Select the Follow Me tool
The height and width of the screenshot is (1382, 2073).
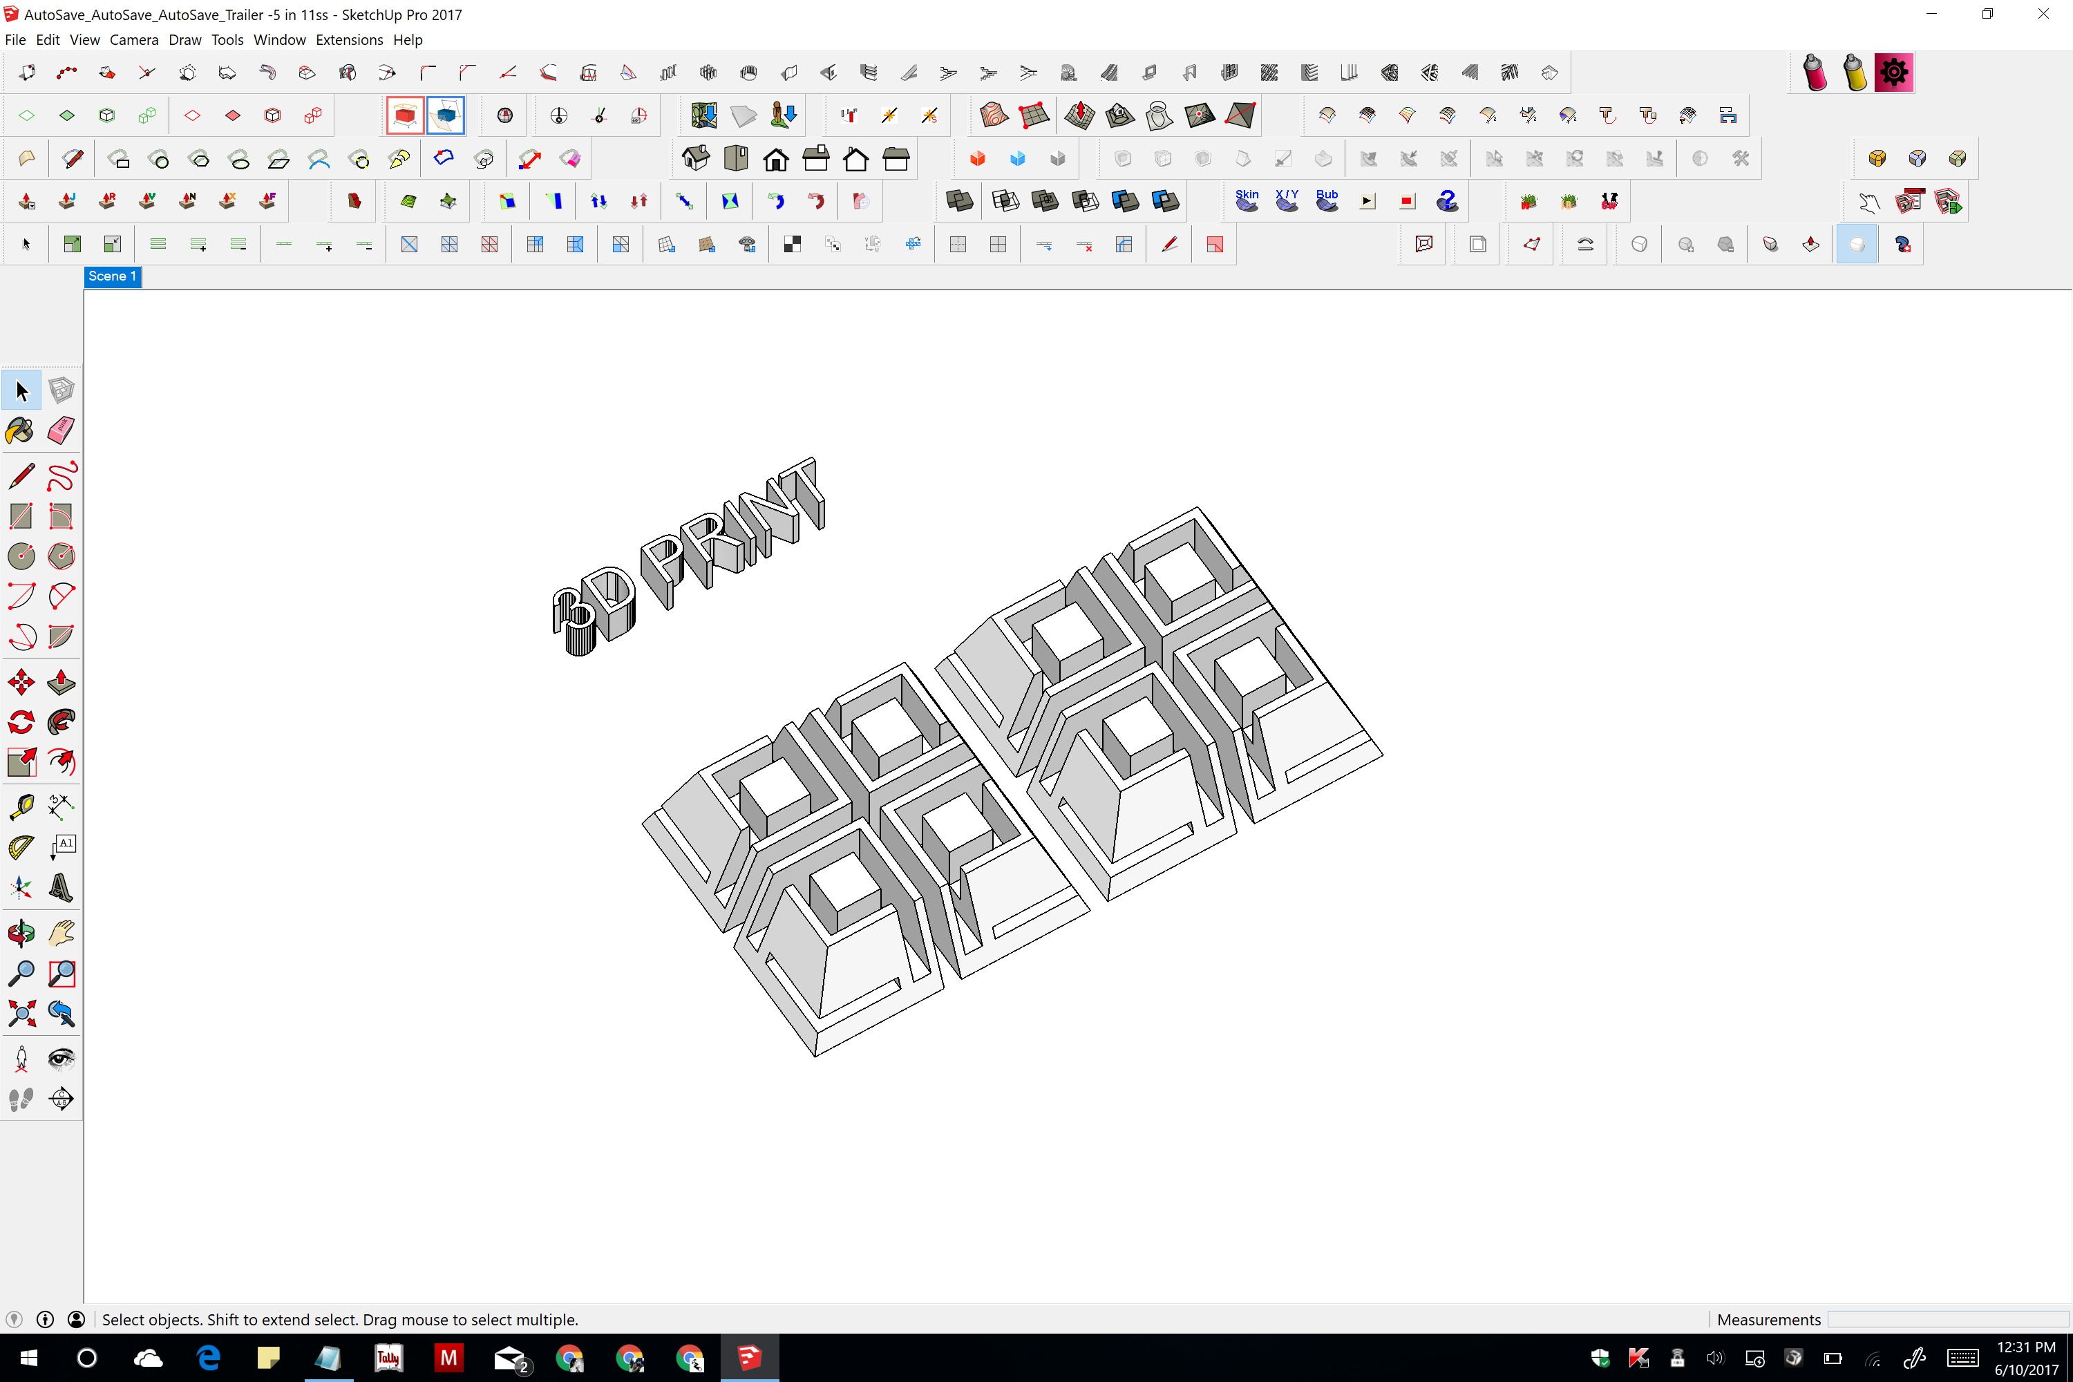[61, 723]
